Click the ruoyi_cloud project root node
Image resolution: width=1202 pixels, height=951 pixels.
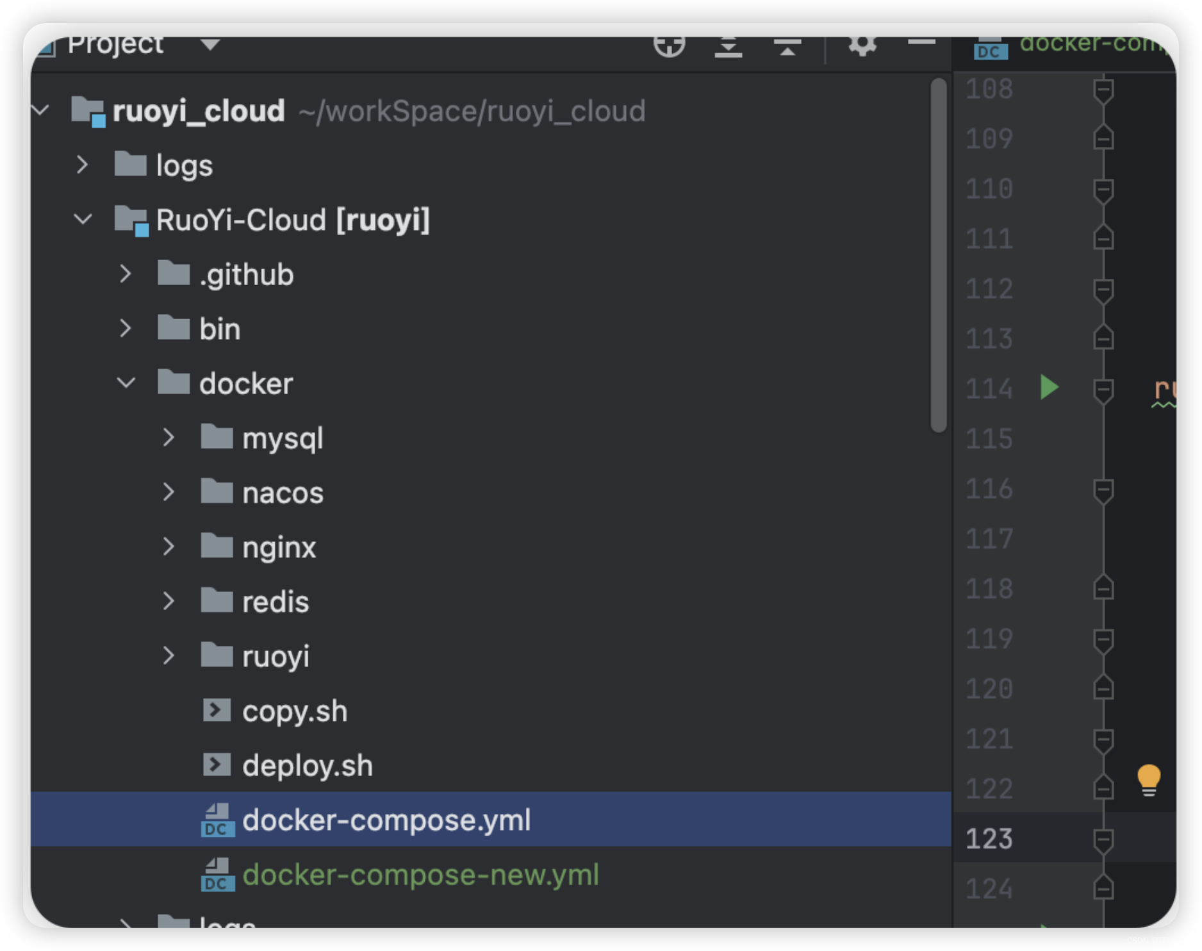[x=197, y=110]
